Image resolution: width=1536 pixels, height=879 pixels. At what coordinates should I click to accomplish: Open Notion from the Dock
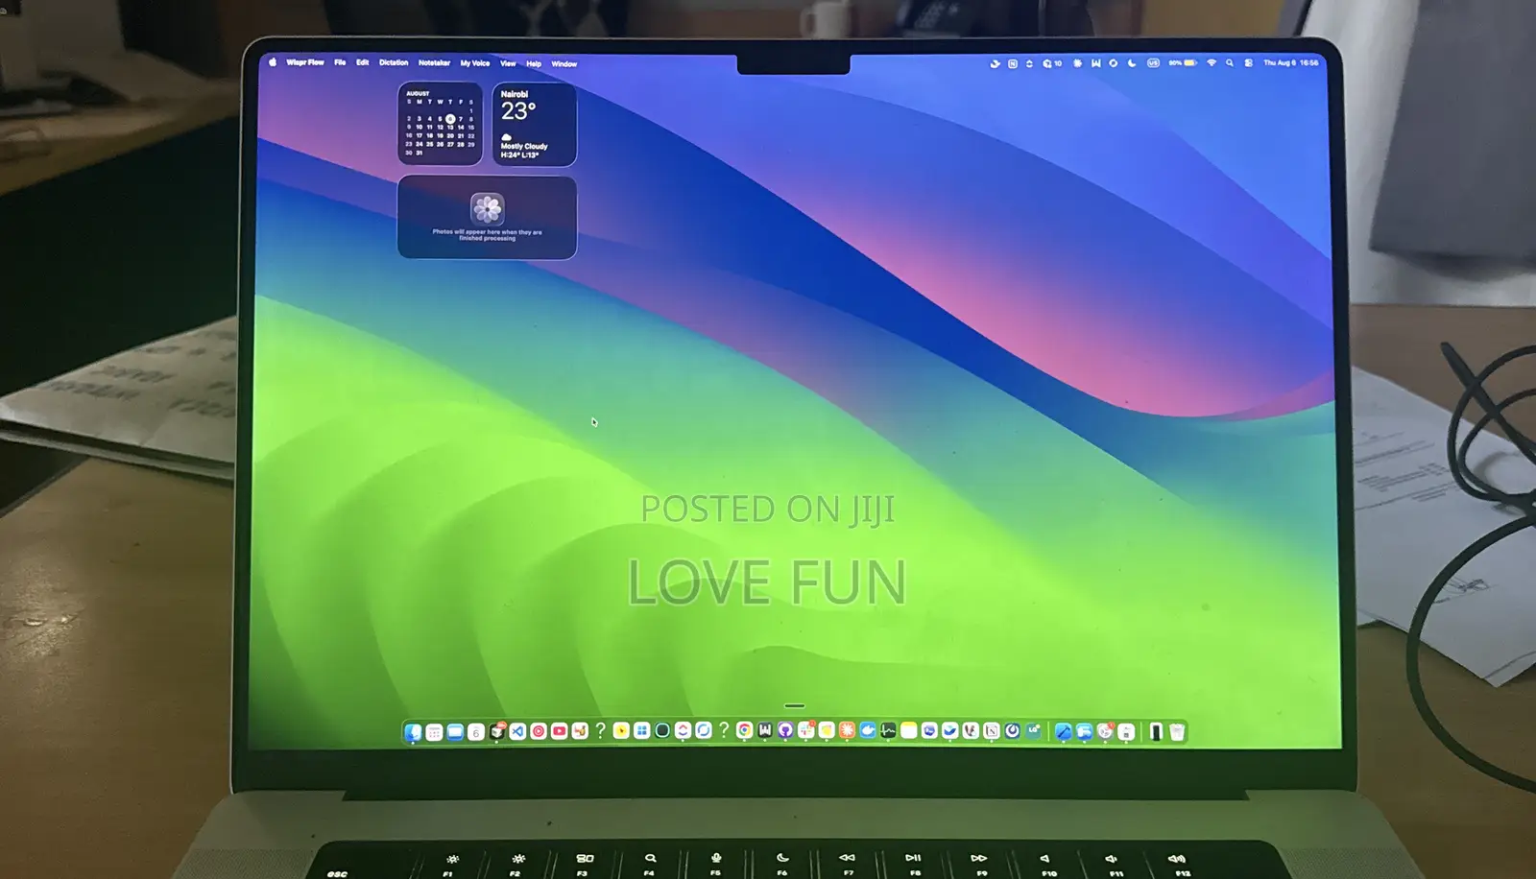click(992, 731)
